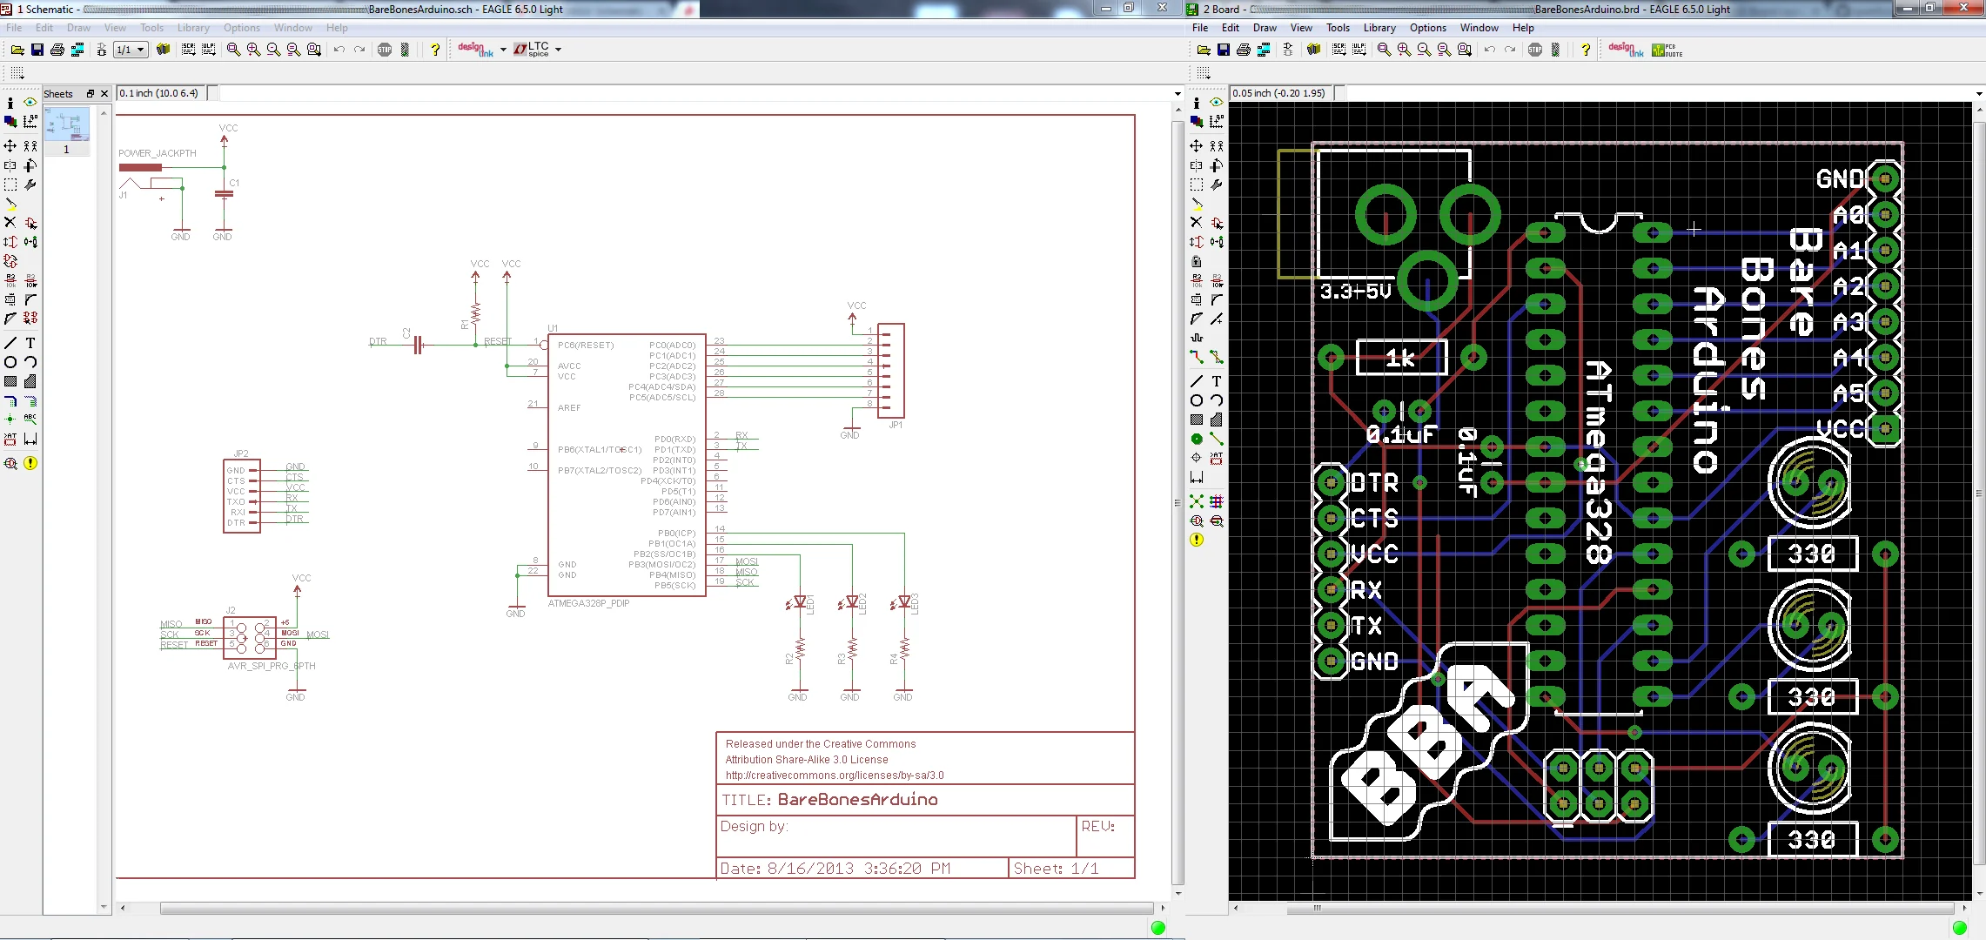Toggle Board layer display using eye icon
This screenshot has width=1986, height=940.
point(1217,103)
